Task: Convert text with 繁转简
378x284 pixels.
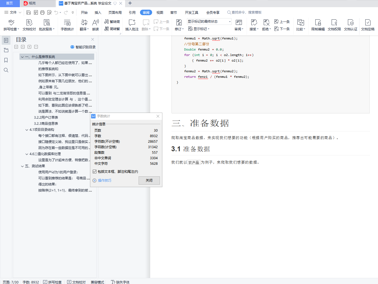Action: pyautogui.click(x=112, y=22)
